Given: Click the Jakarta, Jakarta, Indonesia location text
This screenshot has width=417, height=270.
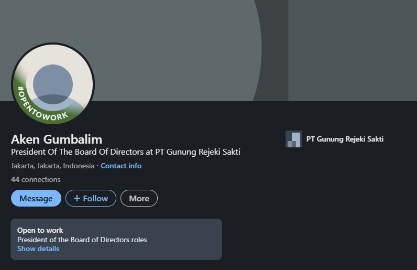Looking at the screenshot, I should point(53,166).
